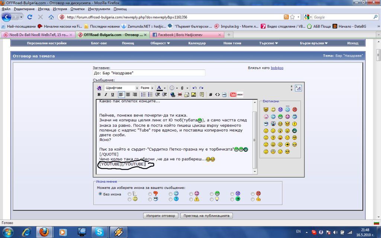The height and width of the screenshot is (238, 381).
Task: Open the Firefox 'Отметки' menu
Action: tap(77, 9)
